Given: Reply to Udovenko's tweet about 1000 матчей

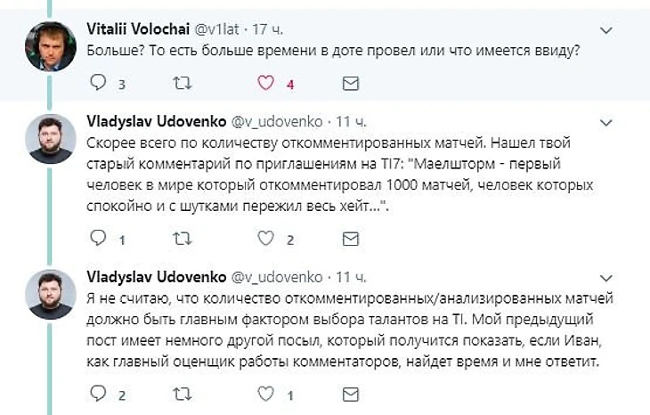Looking at the screenshot, I should [98, 239].
